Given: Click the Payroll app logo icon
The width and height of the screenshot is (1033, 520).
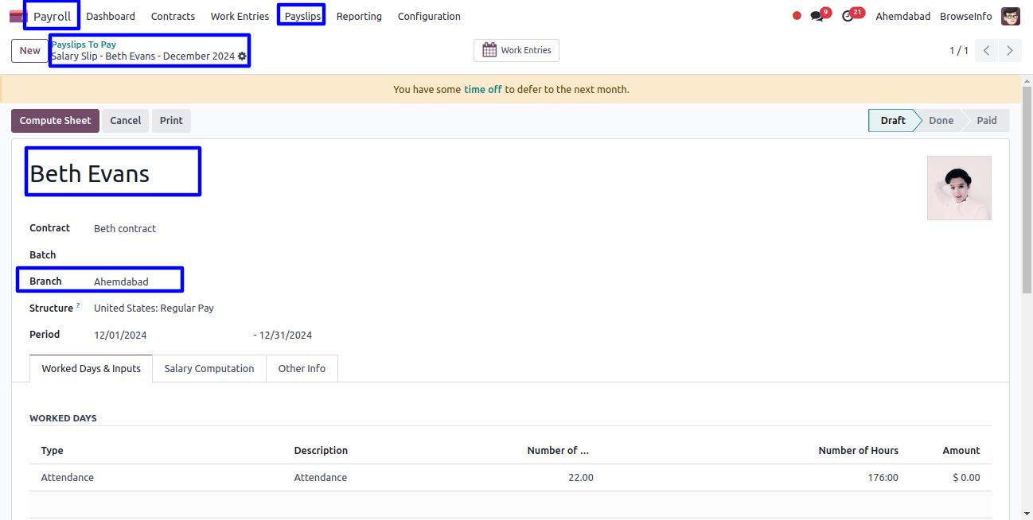Looking at the screenshot, I should [18, 16].
